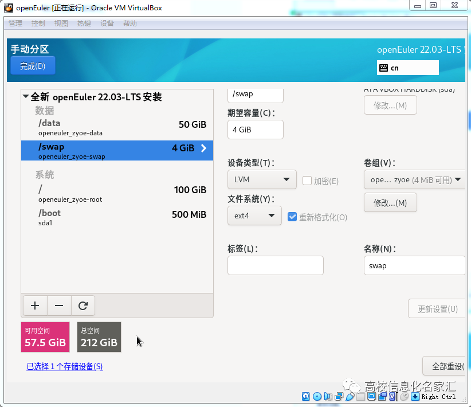Image resolution: width=471 pixels, height=407 pixels.
Task: Click the optical disc status icon
Action: (x=317, y=396)
